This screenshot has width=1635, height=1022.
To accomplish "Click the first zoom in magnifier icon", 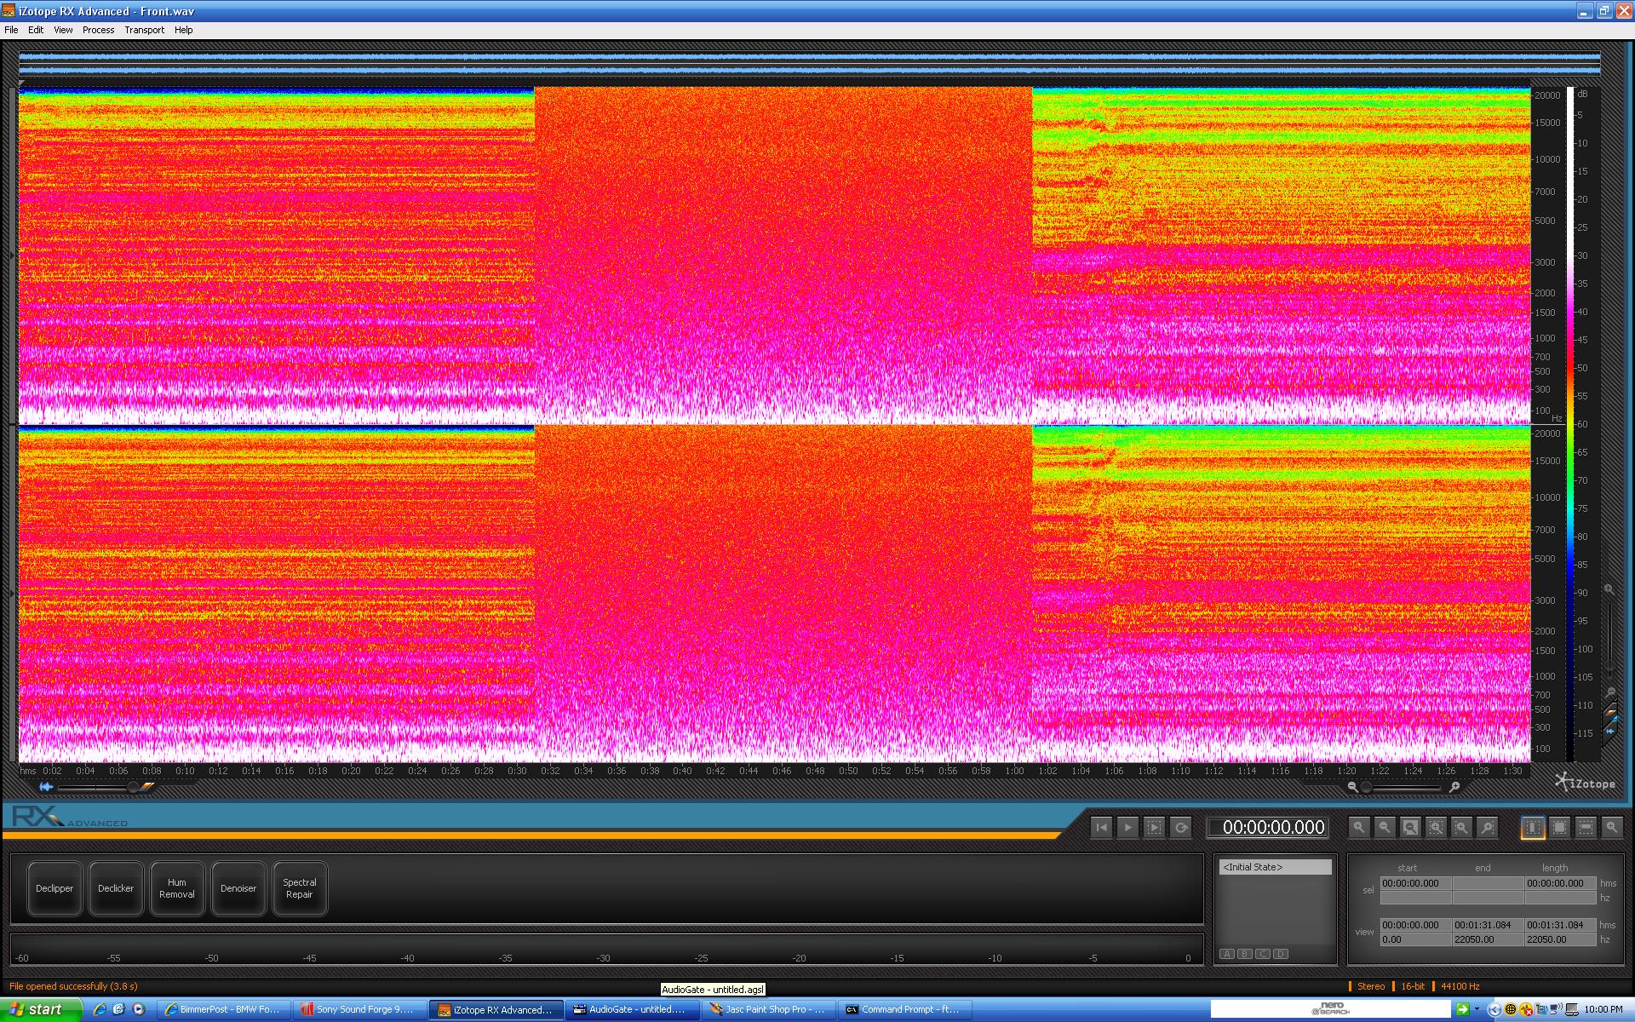I will [x=1359, y=827].
